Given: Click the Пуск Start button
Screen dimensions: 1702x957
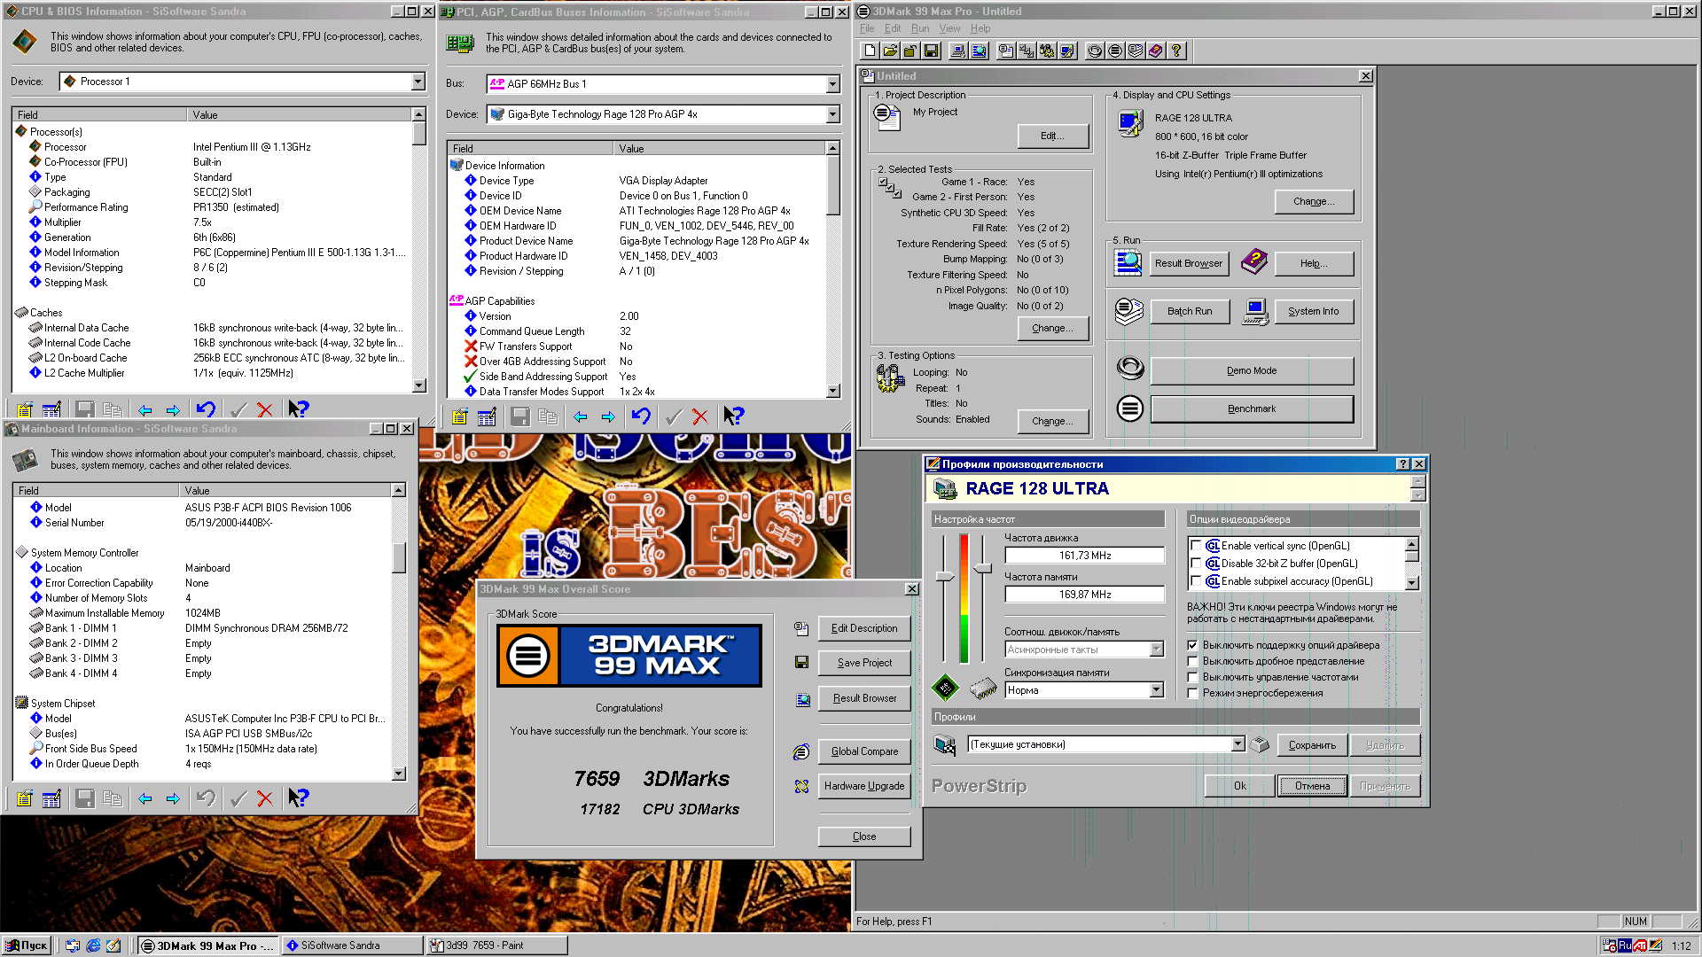Looking at the screenshot, I should [x=27, y=945].
